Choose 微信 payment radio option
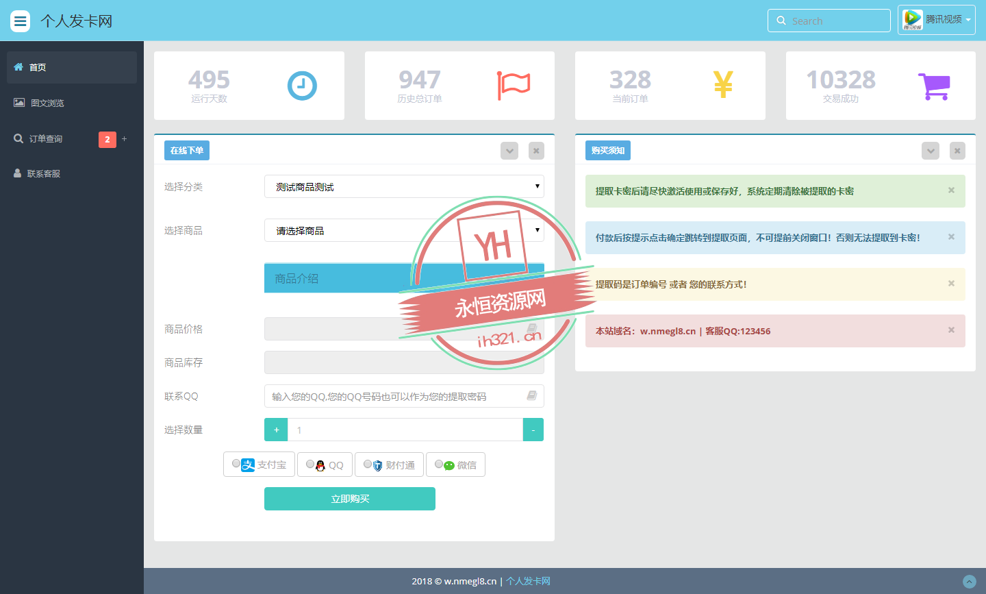 point(439,464)
